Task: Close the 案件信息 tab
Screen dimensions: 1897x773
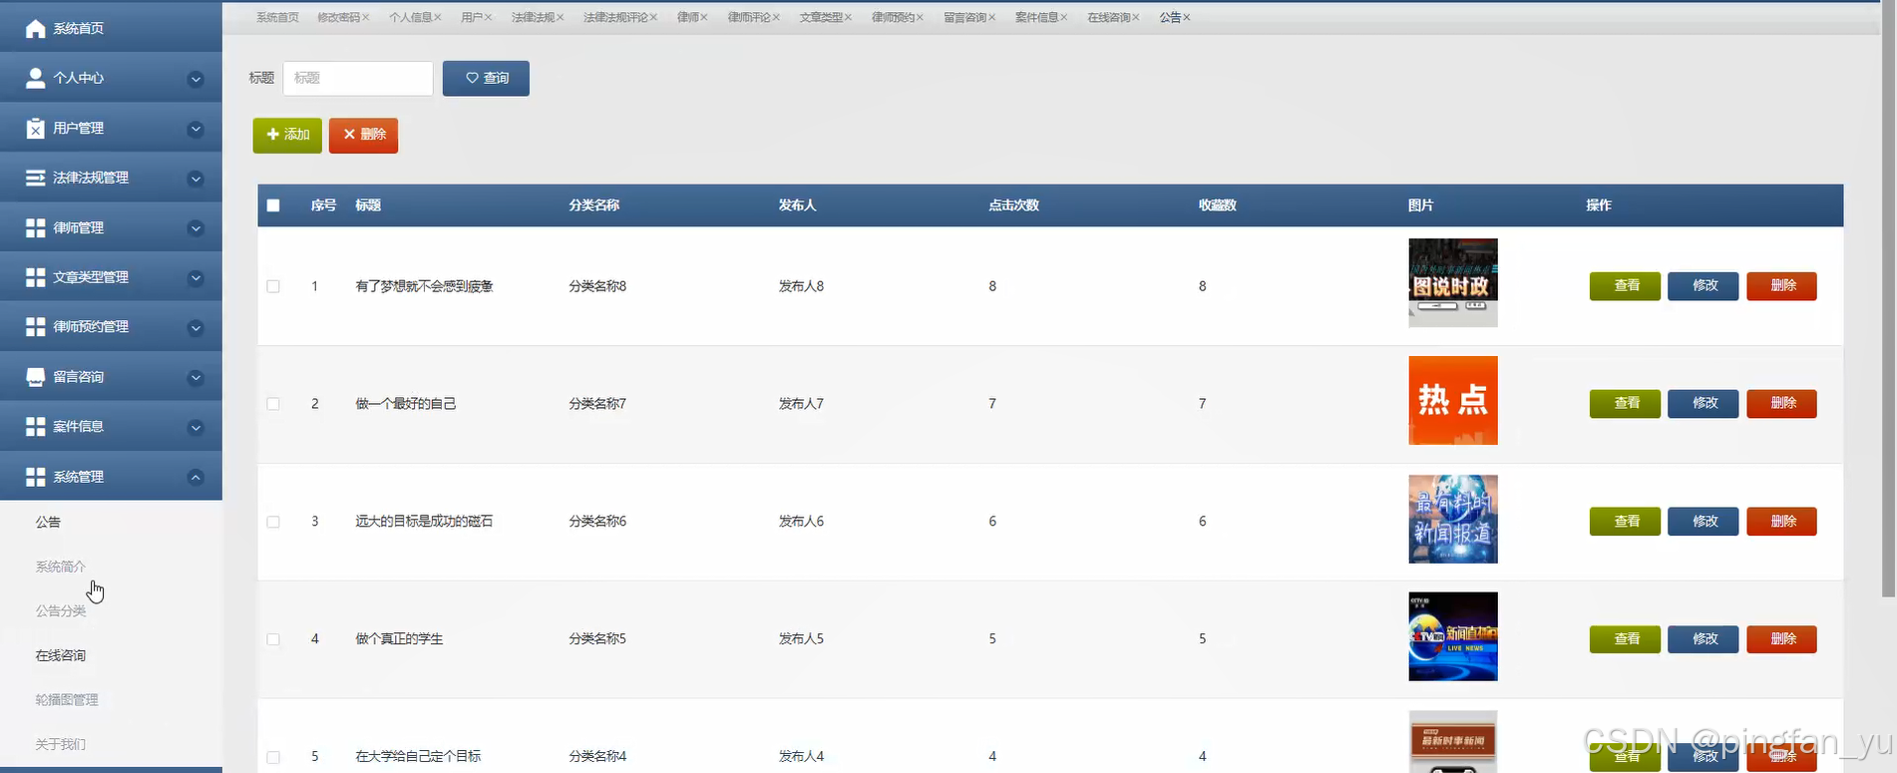Action: click(1064, 18)
